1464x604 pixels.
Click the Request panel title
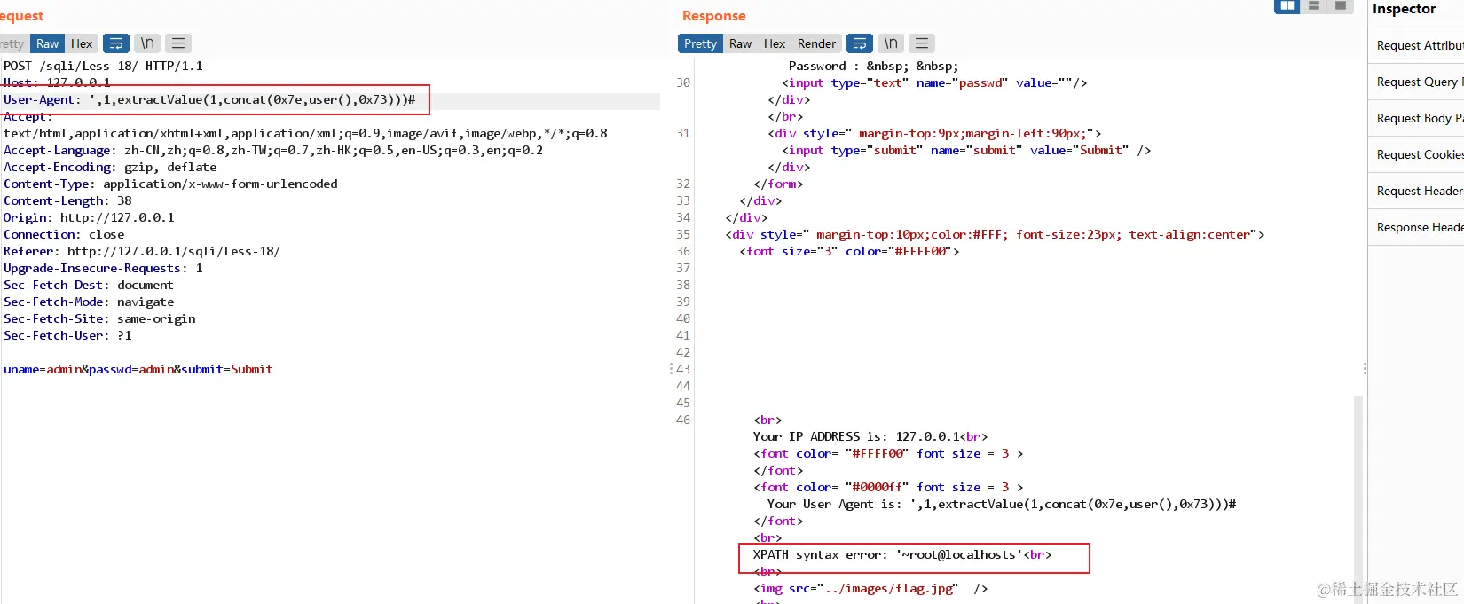(x=21, y=16)
